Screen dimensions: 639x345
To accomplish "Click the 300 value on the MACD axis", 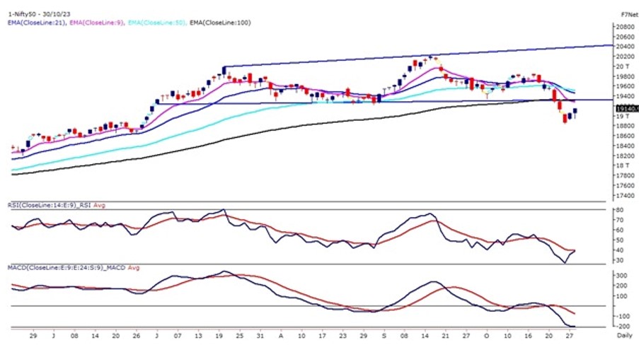I will point(621,276).
